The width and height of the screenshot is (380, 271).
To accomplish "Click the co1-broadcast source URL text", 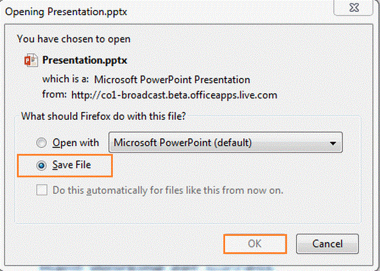I will pos(174,94).
